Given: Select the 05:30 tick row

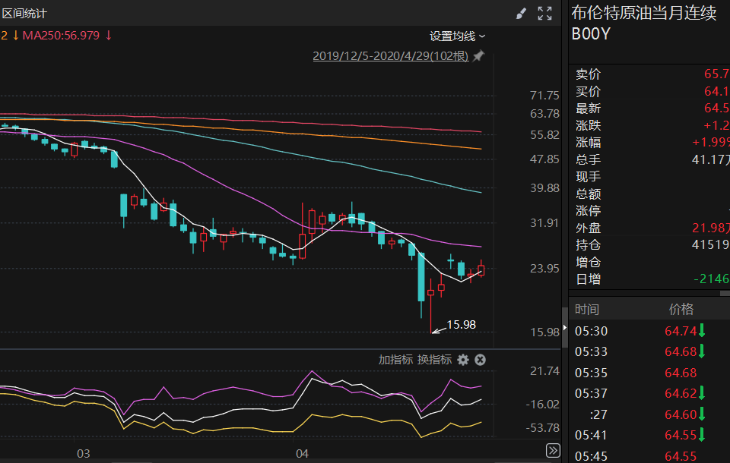Looking at the screenshot, I should (649, 331).
